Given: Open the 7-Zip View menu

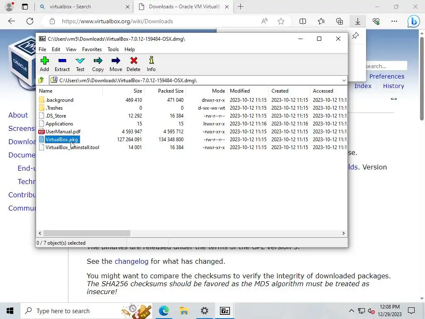Looking at the screenshot, I should [71, 49].
